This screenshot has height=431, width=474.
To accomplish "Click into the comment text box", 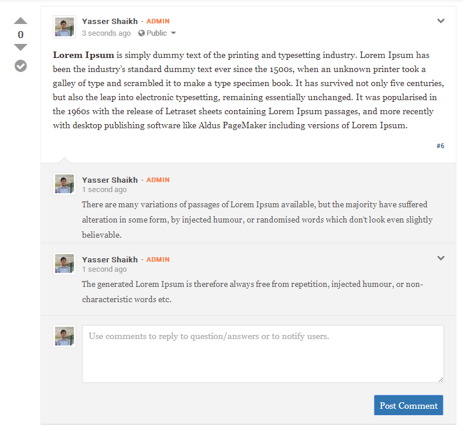I will click(262, 354).
